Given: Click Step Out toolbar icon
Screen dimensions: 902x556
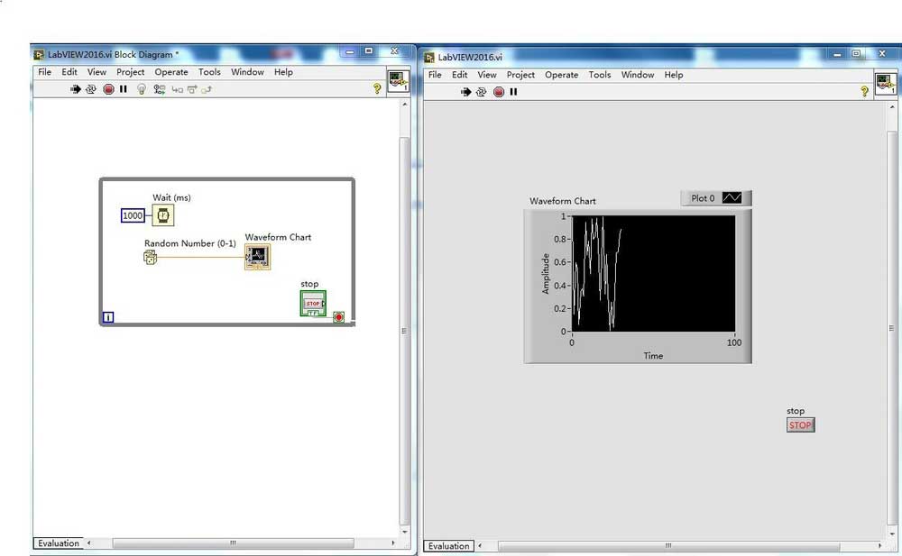Looking at the screenshot, I should pyautogui.click(x=207, y=89).
